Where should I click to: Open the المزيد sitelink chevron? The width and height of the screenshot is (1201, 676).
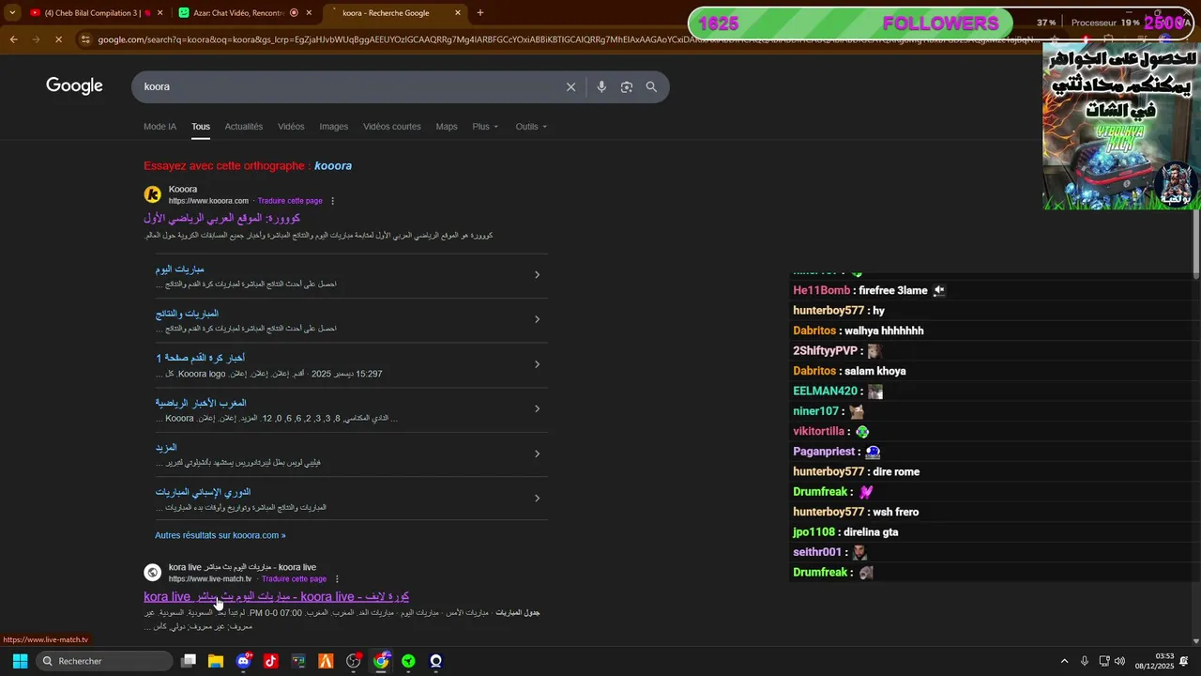pyautogui.click(x=537, y=453)
